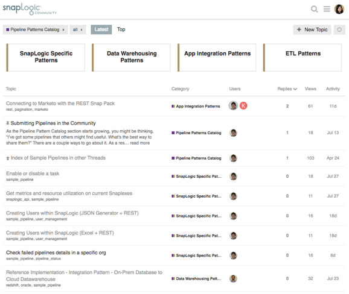
Task: Click the 'redshift' tag
Action: pos(12,285)
